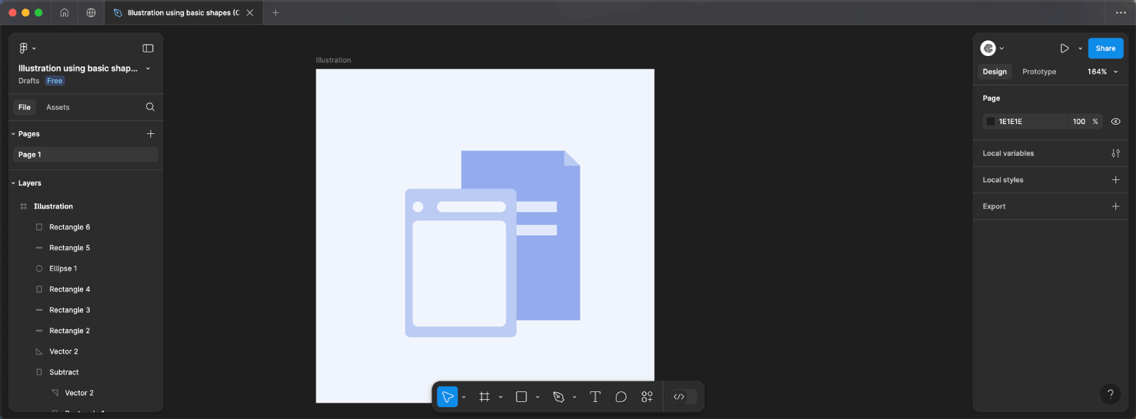Collapse the left sidebar panel
Viewport: 1136px width, 419px height.
point(148,48)
